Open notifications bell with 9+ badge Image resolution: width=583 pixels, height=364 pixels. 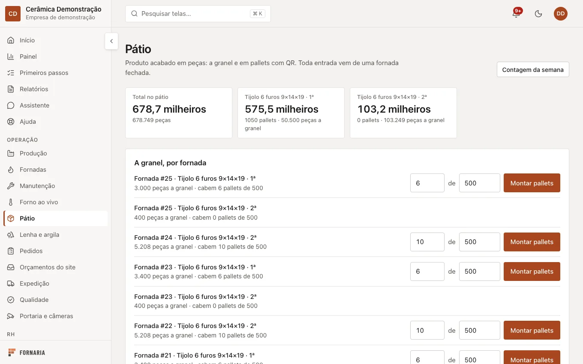tap(516, 14)
